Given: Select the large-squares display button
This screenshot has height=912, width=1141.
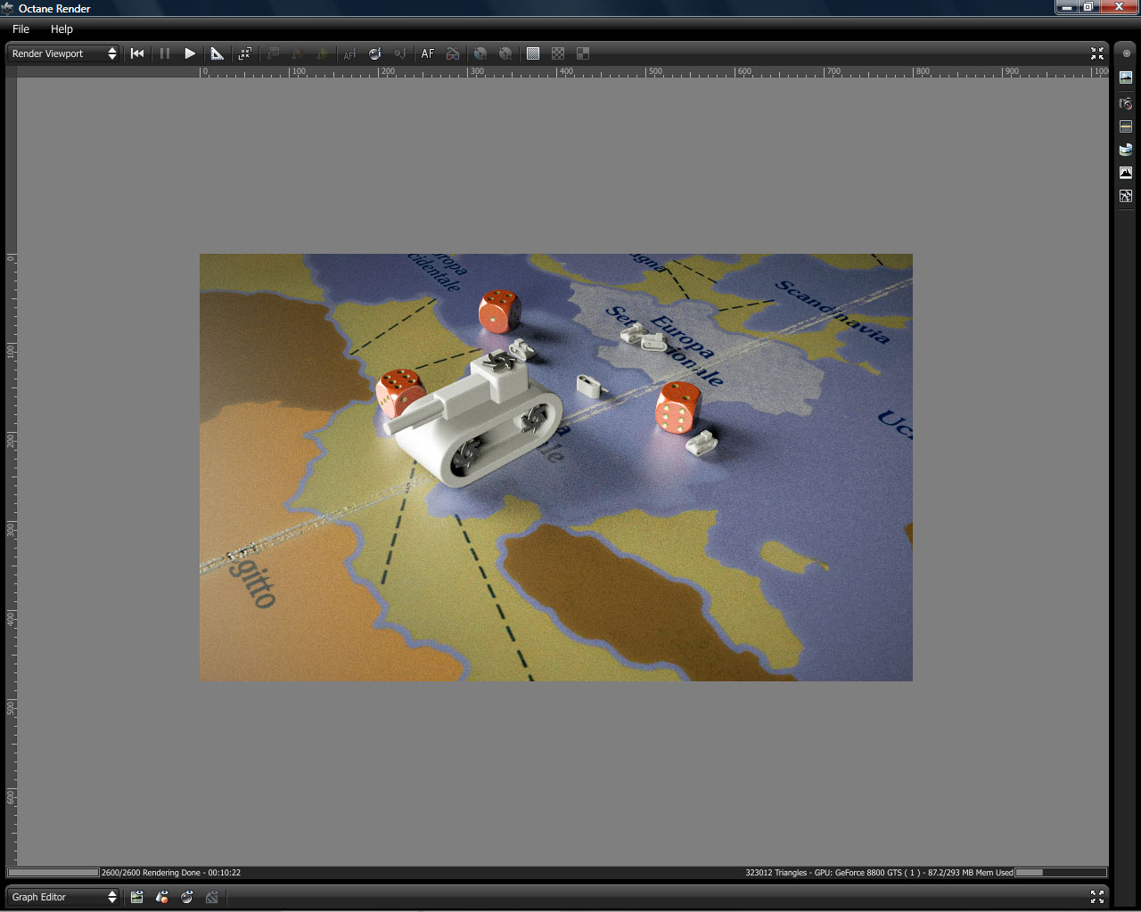Looking at the screenshot, I should pos(583,53).
